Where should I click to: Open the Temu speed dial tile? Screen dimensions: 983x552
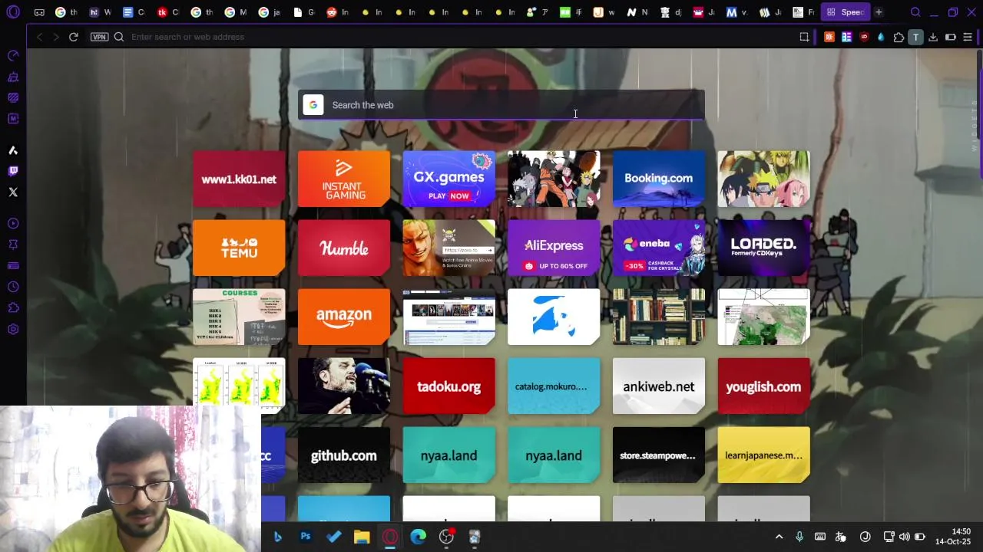pyautogui.click(x=239, y=248)
